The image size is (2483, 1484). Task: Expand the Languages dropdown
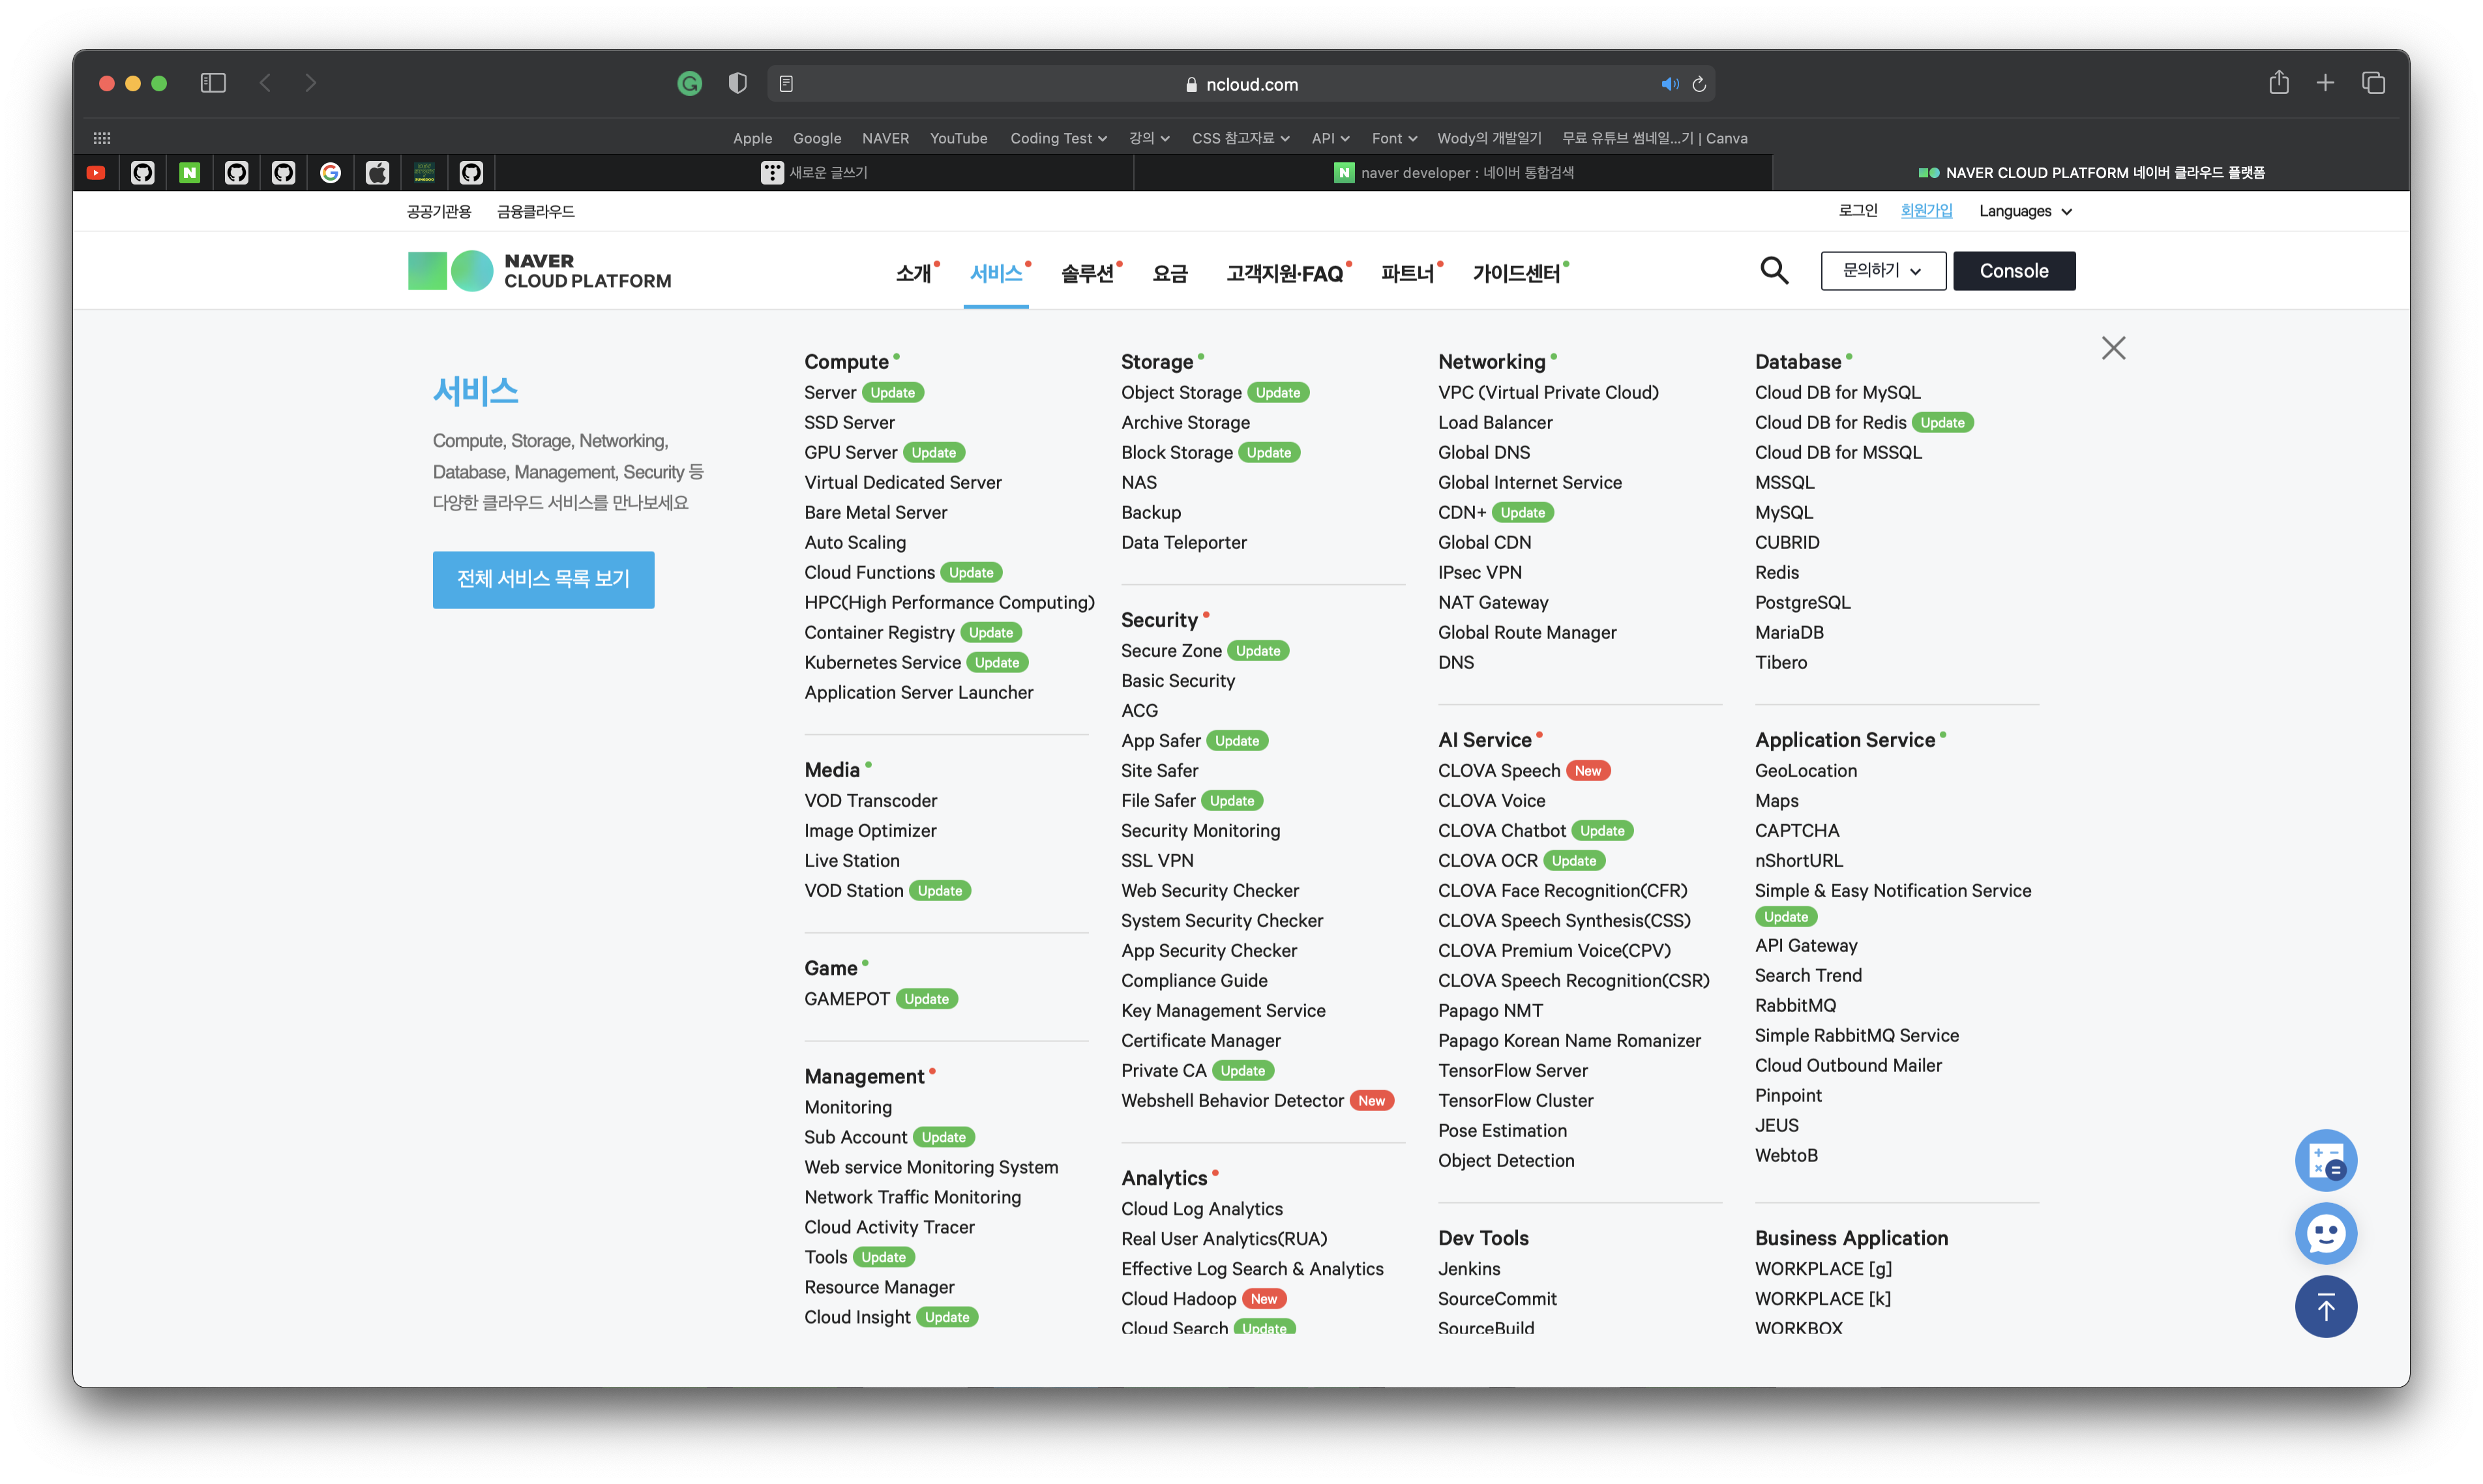(2025, 211)
